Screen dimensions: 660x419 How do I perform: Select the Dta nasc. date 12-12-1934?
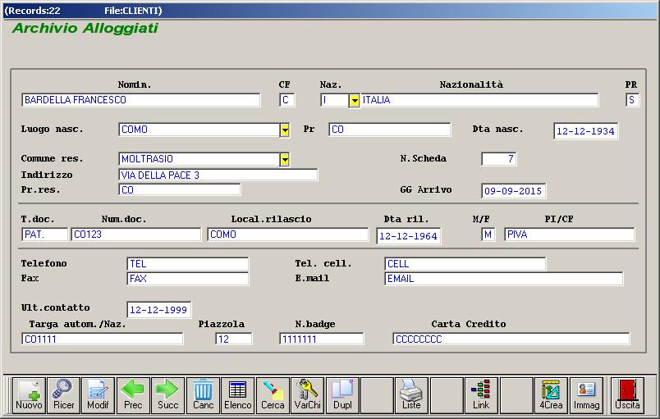point(585,131)
